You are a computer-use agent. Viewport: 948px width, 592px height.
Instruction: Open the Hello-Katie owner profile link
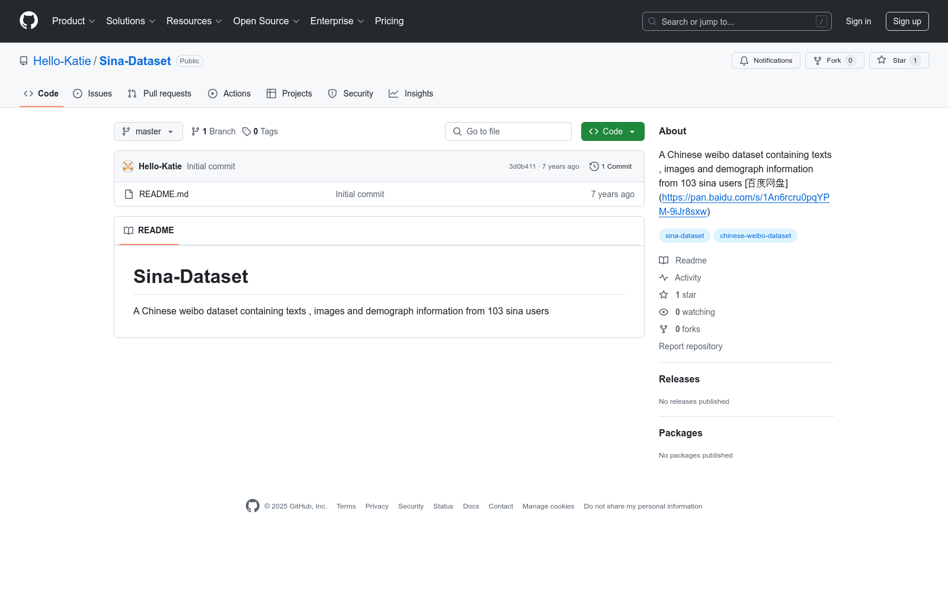click(62, 61)
